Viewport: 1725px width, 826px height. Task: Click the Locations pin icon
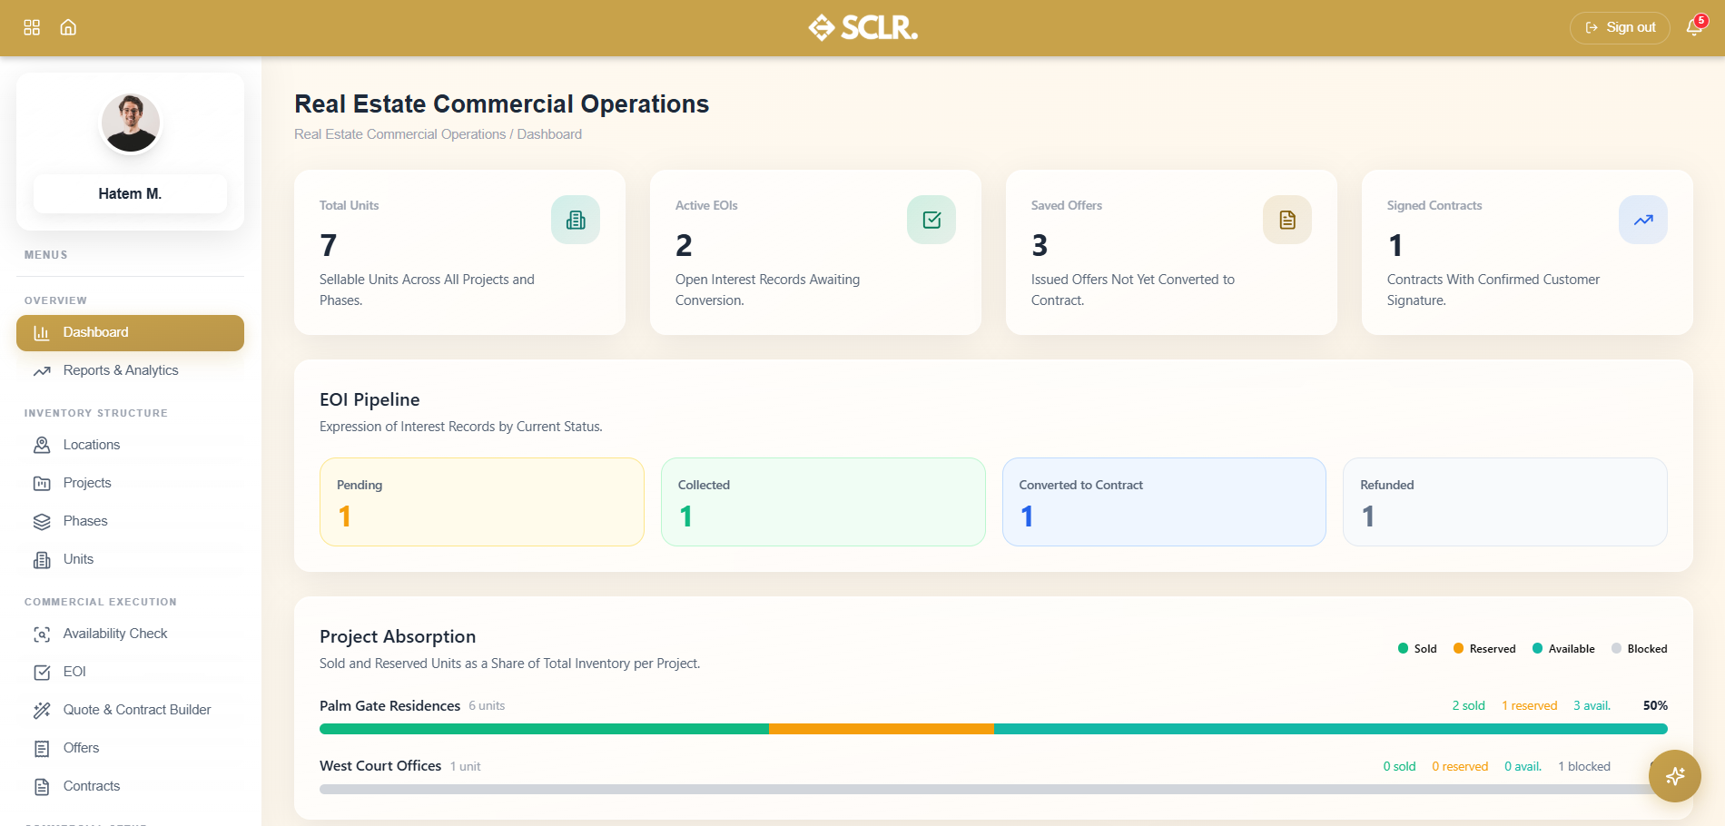click(42, 446)
